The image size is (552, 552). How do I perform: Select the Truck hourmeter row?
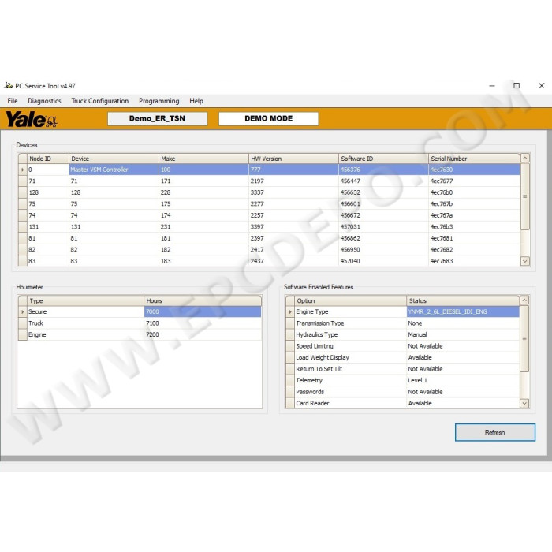pos(140,323)
